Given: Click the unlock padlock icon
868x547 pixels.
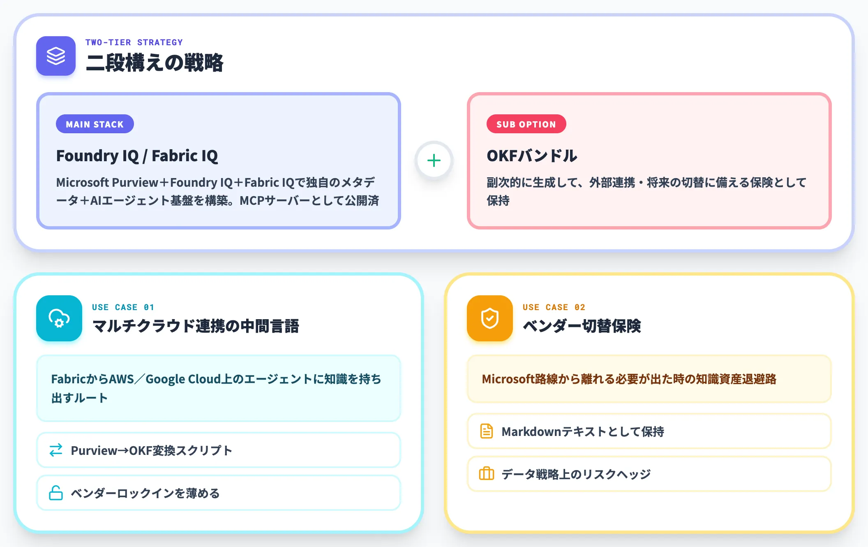Looking at the screenshot, I should pyautogui.click(x=56, y=493).
